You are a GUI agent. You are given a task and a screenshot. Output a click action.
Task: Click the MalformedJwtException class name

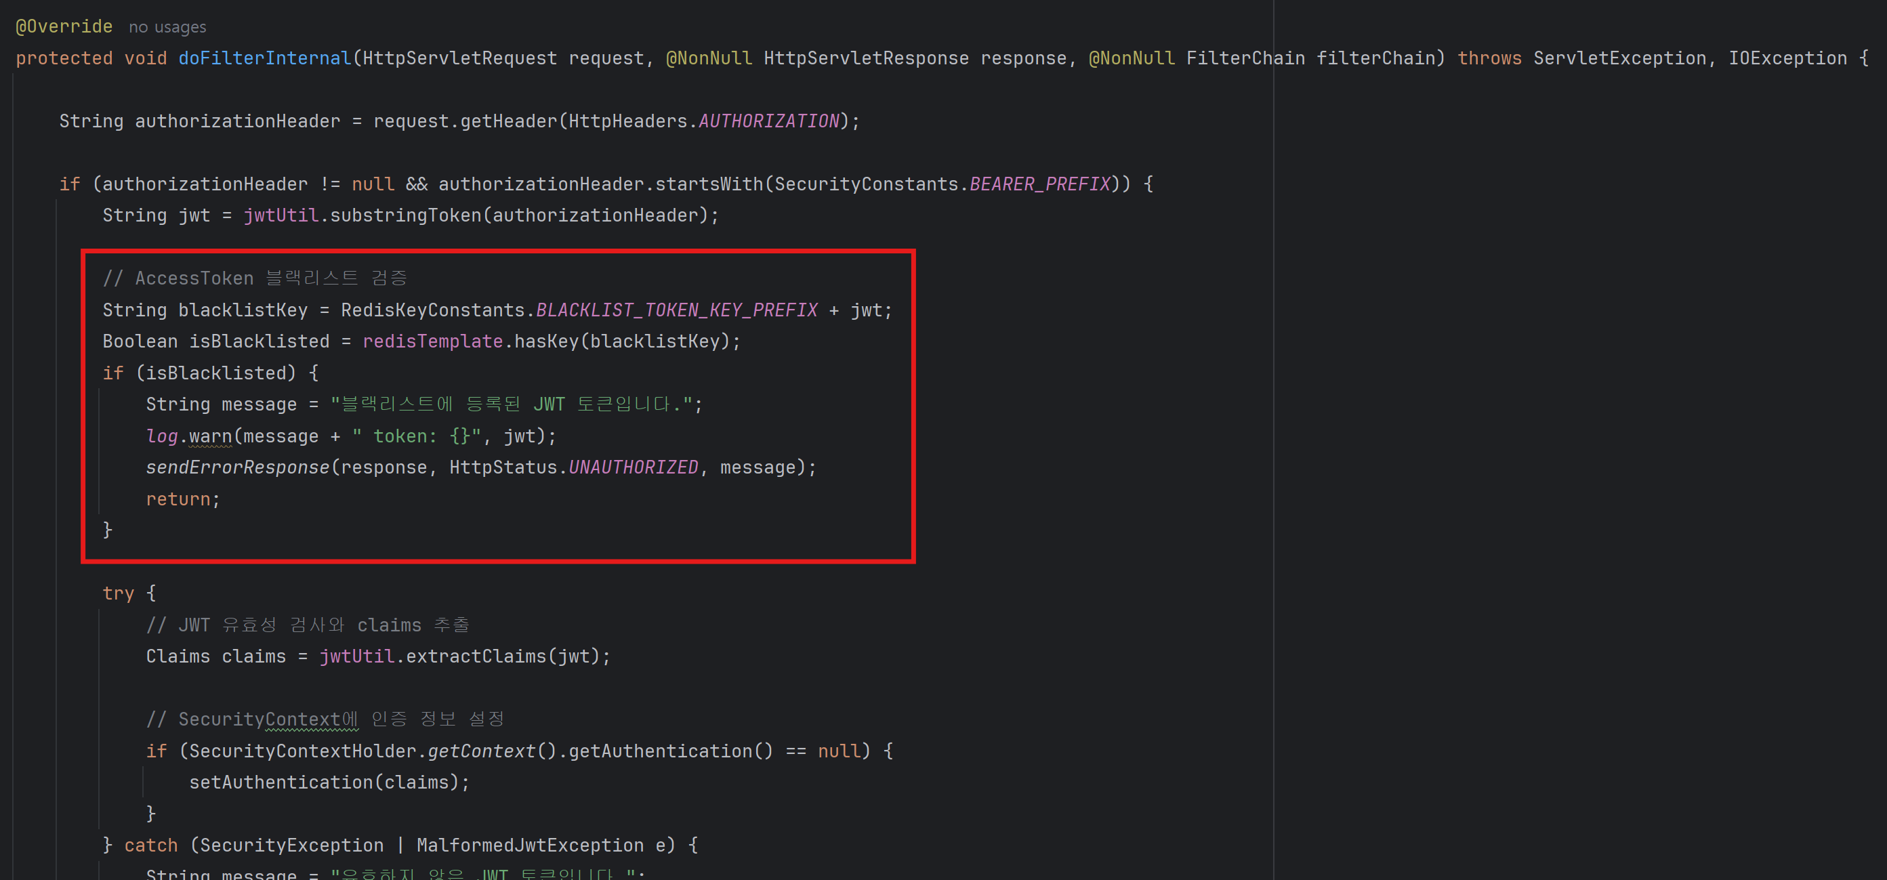click(x=530, y=845)
